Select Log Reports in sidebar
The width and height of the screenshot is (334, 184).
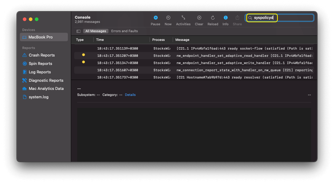tap(40, 72)
